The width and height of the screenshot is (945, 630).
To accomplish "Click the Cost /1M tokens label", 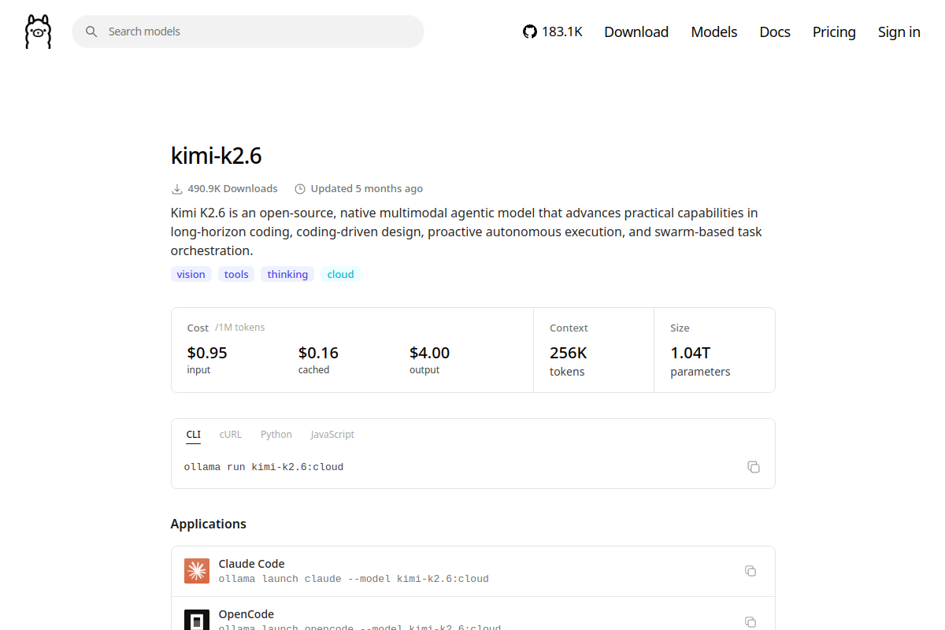I will pyautogui.click(x=226, y=328).
